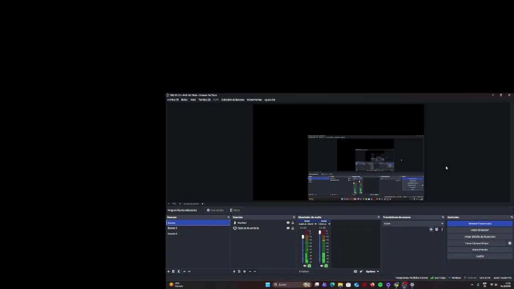Select the Escena 3 scene in Escenas
Screen dimensions: 514x289
(198, 228)
